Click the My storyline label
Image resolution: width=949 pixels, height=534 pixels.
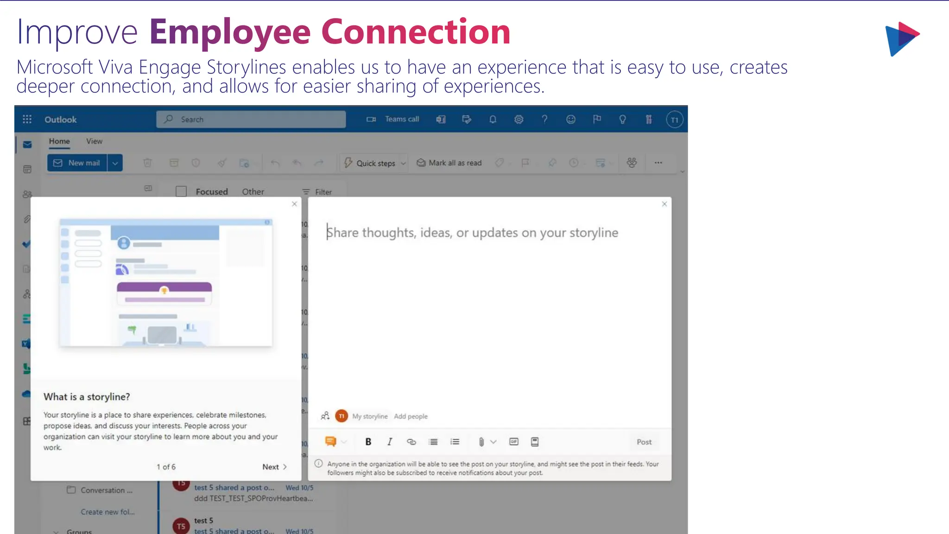[x=370, y=416]
